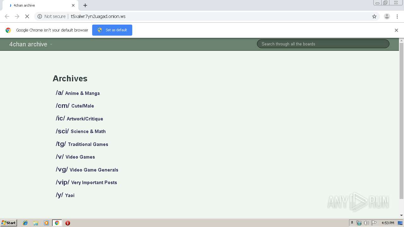This screenshot has height=227, width=404.
Task: Click the page scrollbar up arrow
Action: pyautogui.click(x=401, y=40)
